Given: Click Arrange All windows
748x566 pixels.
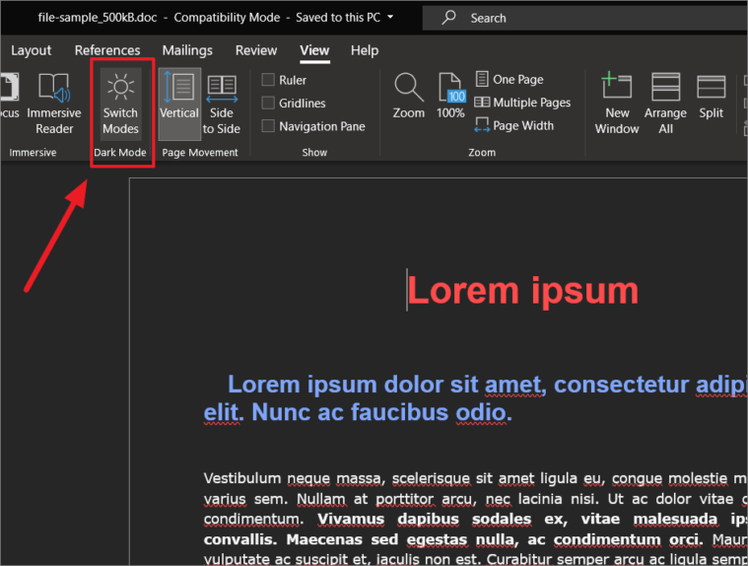Looking at the screenshot, I should (665, 105).
